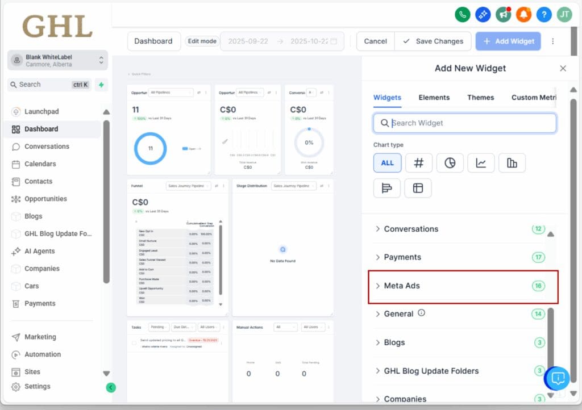Open the notifications bell icon

click(523, 15)
